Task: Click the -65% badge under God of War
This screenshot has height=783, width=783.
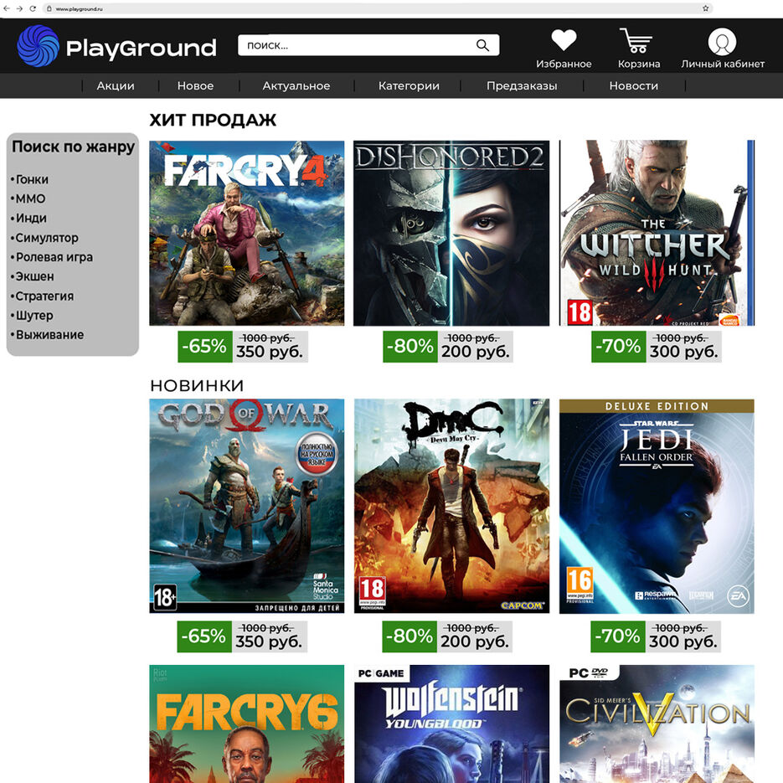Action: pos(204,636)
